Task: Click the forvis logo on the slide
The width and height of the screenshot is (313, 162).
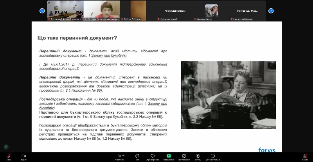Action: 267,150
